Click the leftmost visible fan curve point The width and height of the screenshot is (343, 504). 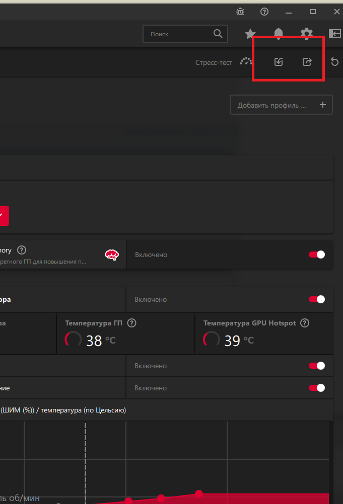tap(128, 501)
